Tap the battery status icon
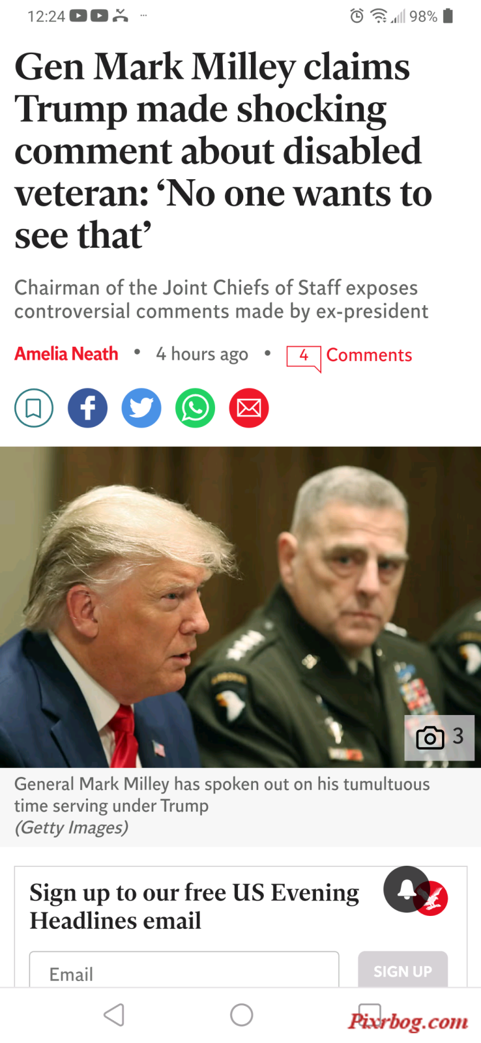Viewport: 481px width, 1043px height. click(x=448, y=16)
